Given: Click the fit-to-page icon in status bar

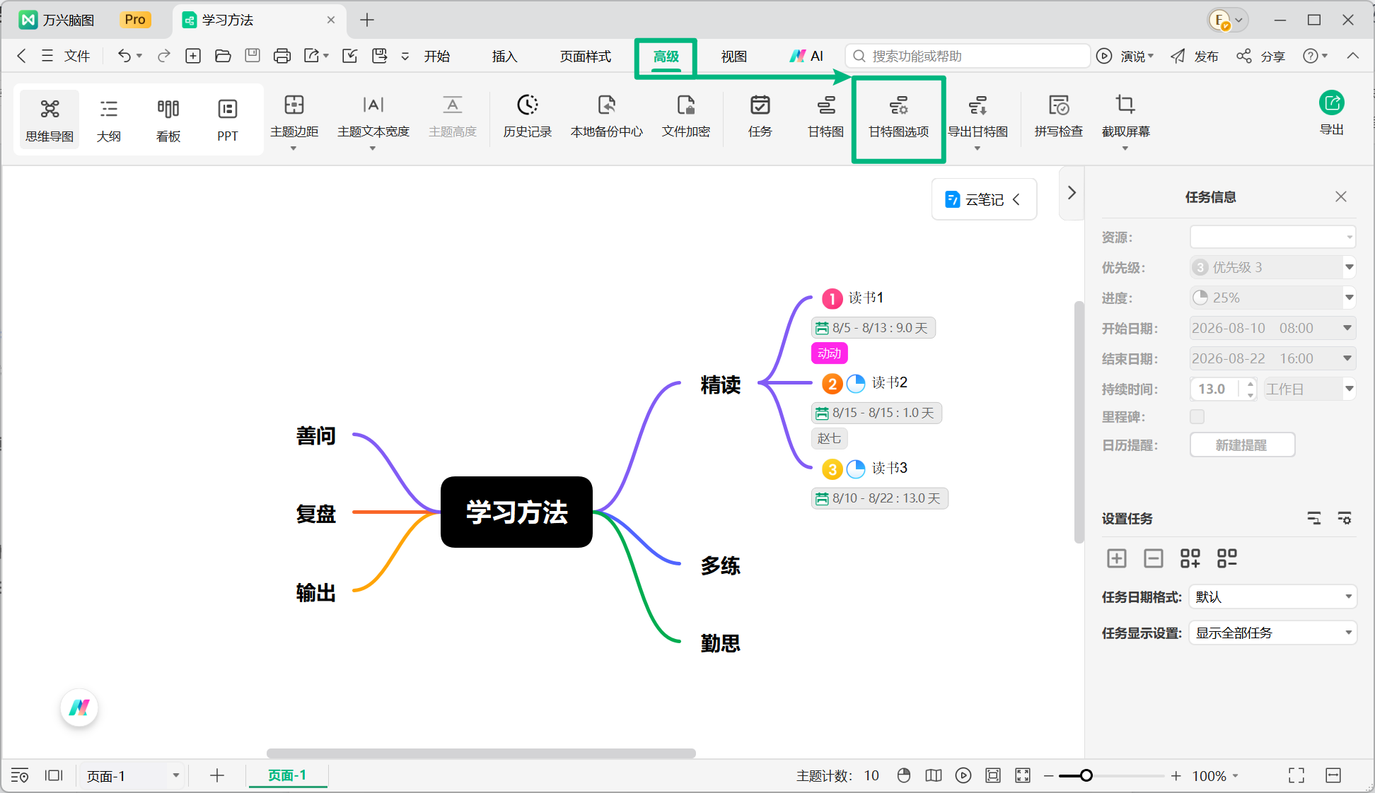Looking at the screenshot, I should 993,775.
